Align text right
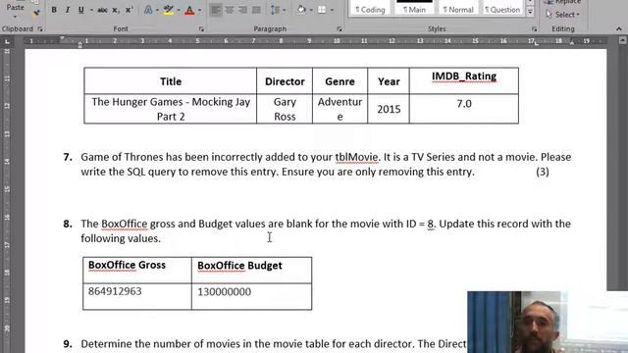The width and height of the screenshot is (628, 353). pos(242,10)
